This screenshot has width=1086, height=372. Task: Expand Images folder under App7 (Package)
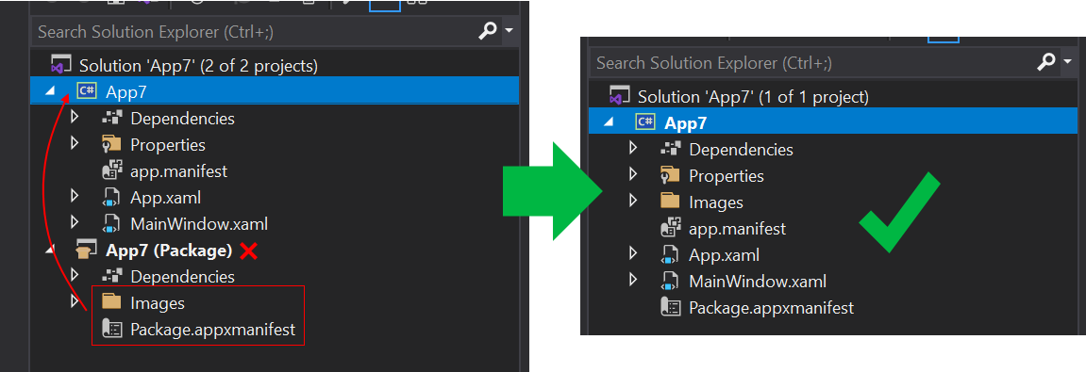click(75, 302)
